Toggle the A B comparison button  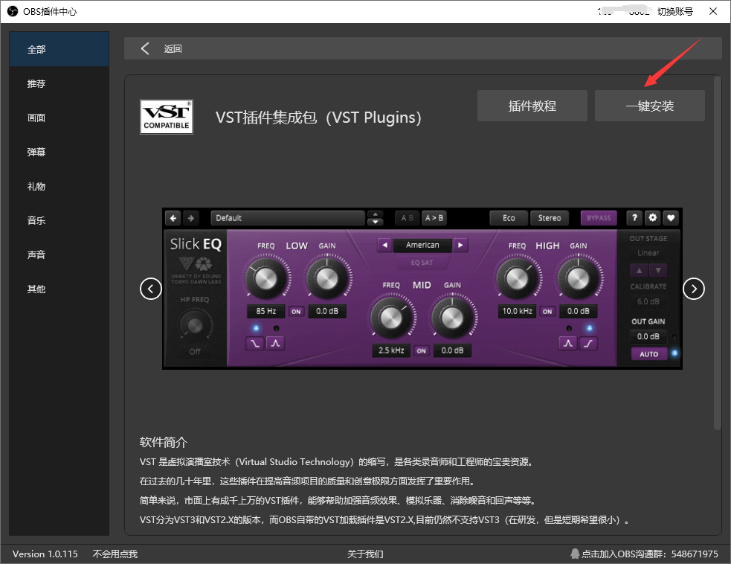[x=408, y=218]
